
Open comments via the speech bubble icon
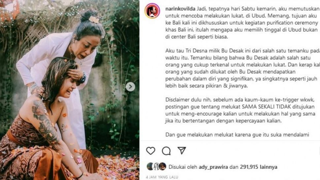tap(166, 151)
